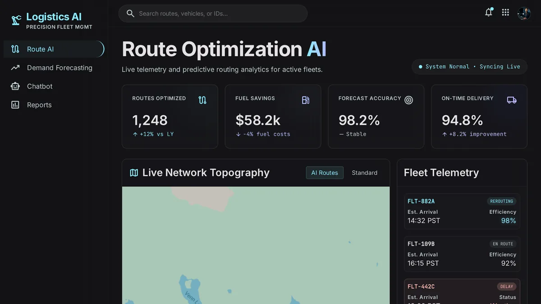Click the $58.2k fuel savings value
The width and height of the screenshot is (541, 304).
pos(258,120)
